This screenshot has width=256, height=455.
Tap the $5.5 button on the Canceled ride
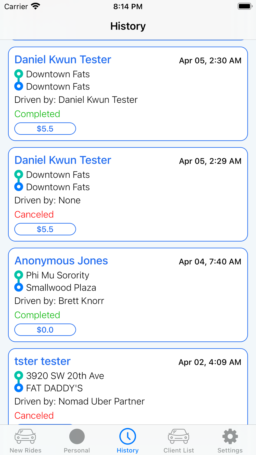pyautogui.click(x=45, y=229)
